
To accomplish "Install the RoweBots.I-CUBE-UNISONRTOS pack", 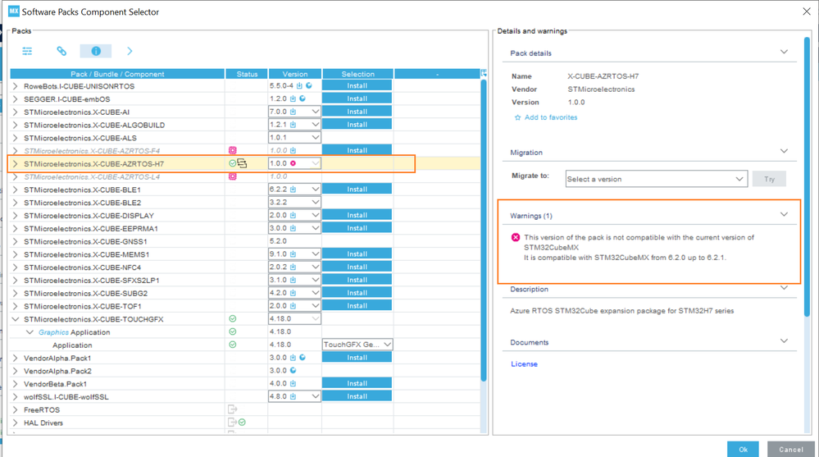I will 357,86.
